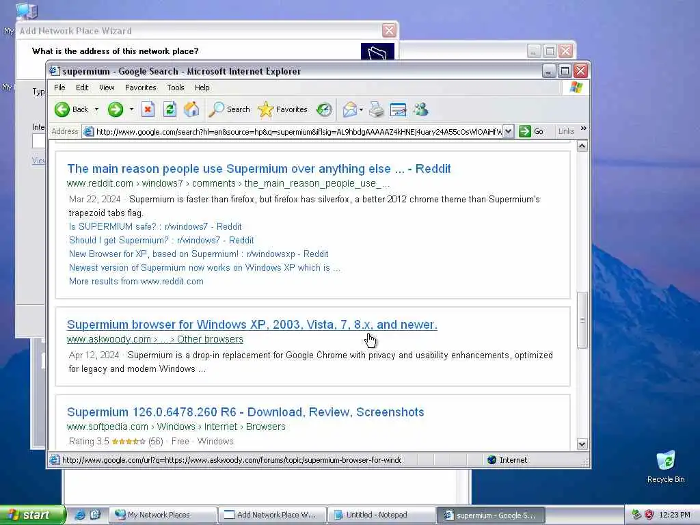Expand the Links toolbar chevron

tap(583, 129)
